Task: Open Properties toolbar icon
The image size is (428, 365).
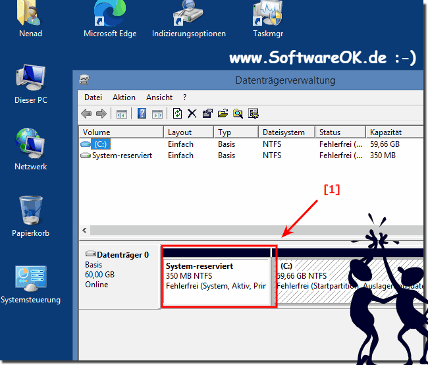Action: (207, 113)
